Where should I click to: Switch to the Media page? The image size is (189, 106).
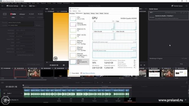pos(59,100)
